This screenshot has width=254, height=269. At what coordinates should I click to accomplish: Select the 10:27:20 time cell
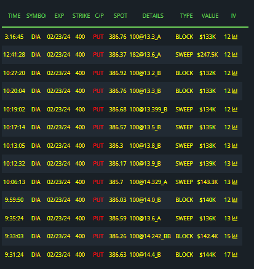(x=14, y=73)
